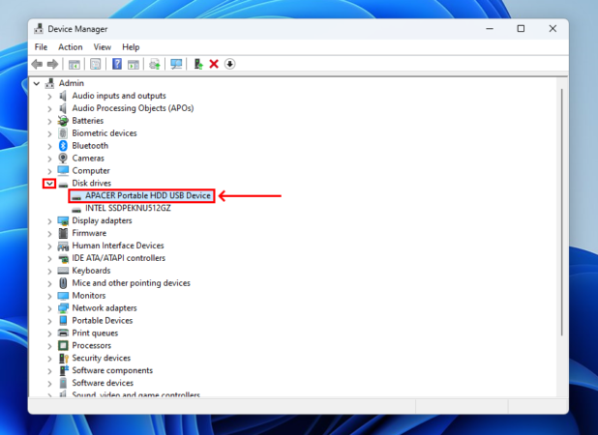
Task: Select the Admin computer name label
Action: point(72,83)
